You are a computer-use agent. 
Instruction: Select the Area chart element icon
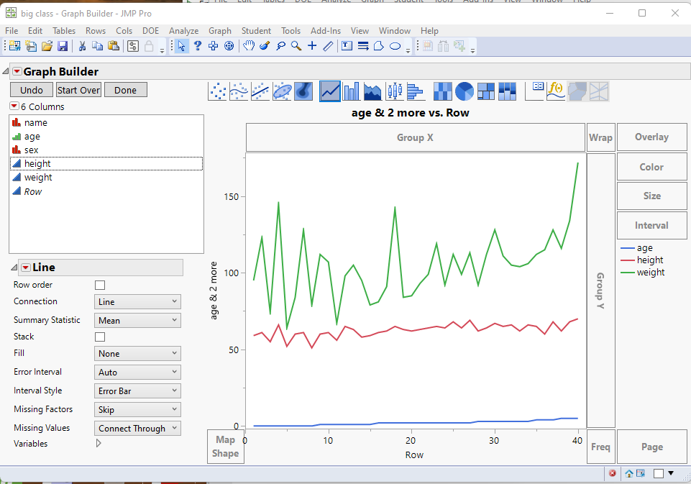[x=372, y=91]
